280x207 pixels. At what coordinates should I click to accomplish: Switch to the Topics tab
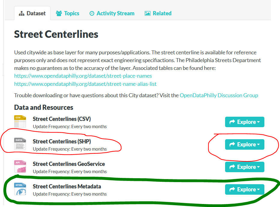(x=68, y=13)
